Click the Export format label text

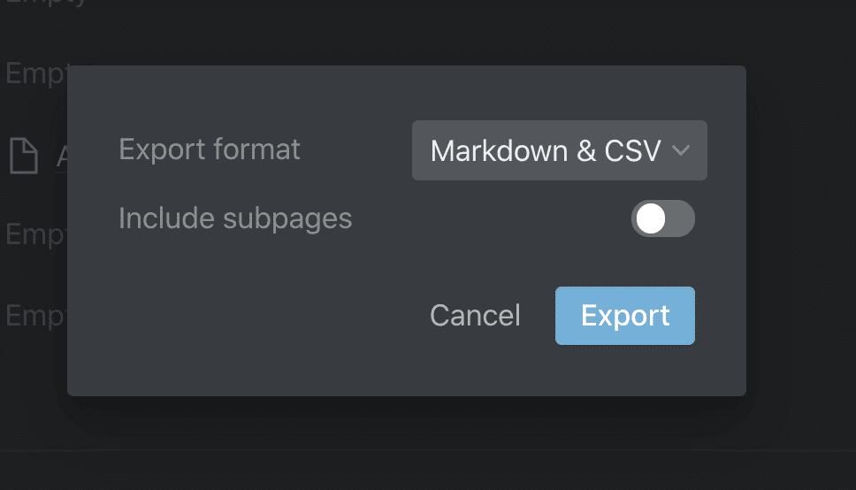209,149
